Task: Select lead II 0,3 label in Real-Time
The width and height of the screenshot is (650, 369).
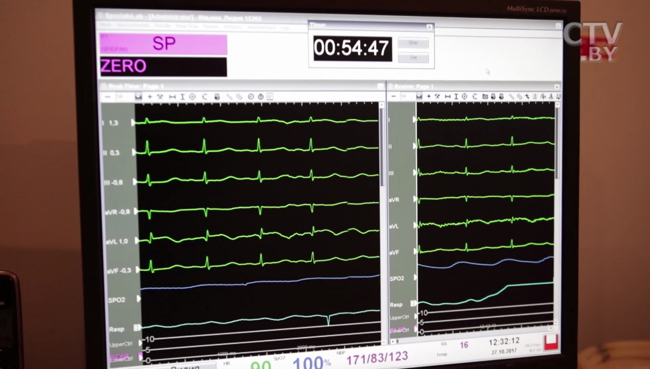Action: (112, 153)
